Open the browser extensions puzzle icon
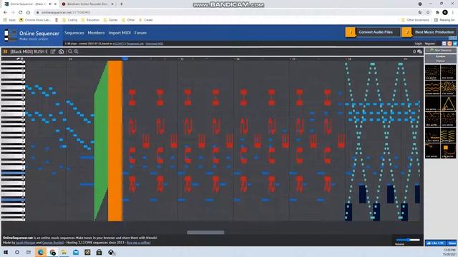Viewport: 458px width, 257px height. [437, 12]
